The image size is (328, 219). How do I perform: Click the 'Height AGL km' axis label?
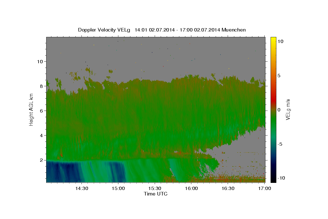tap(31, 109)
